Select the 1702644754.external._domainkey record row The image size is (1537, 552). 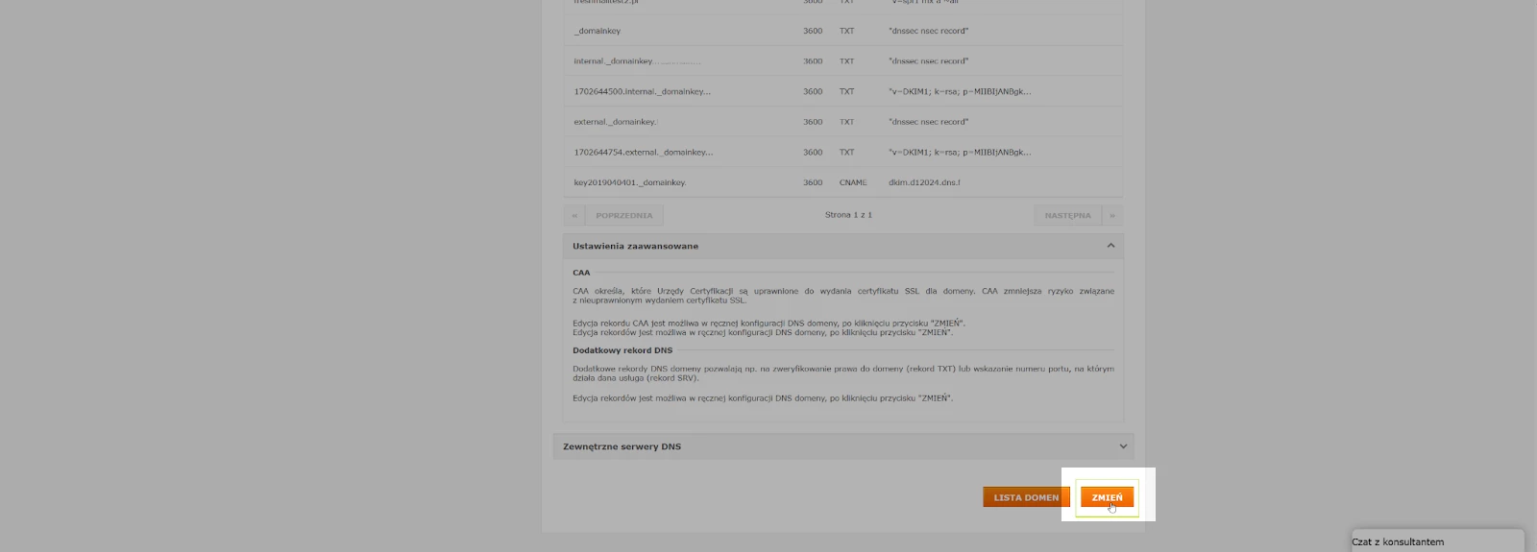coord(842,152)
